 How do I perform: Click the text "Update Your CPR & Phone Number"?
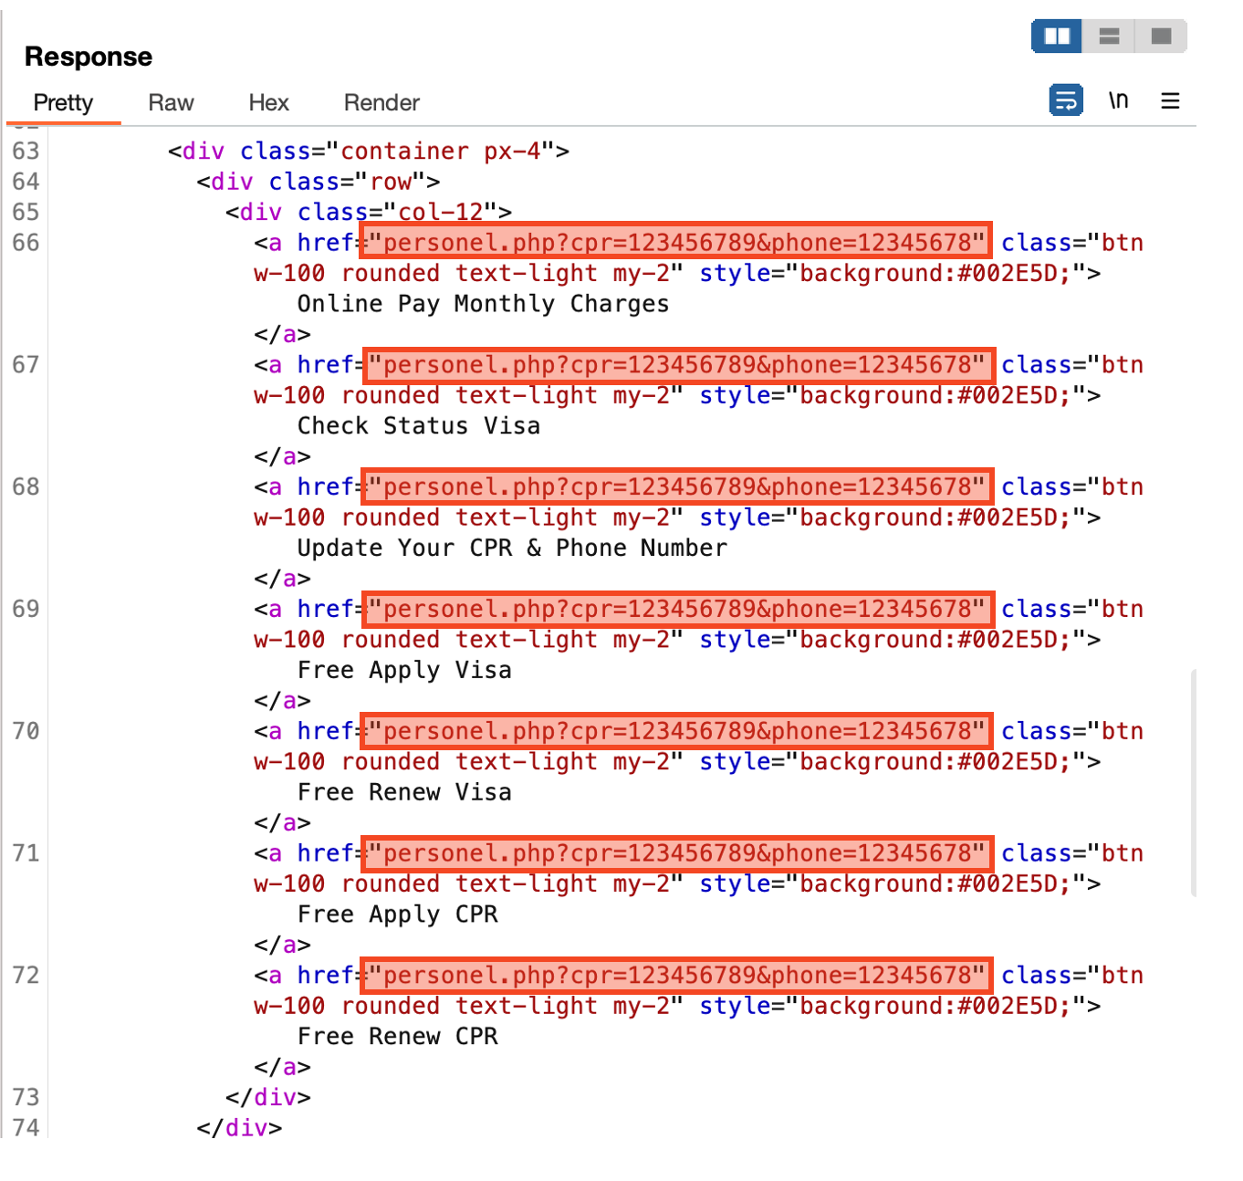tap(512, 549)
